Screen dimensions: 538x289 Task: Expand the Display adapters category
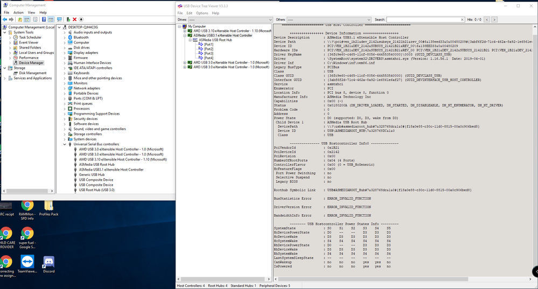[65, 53]
